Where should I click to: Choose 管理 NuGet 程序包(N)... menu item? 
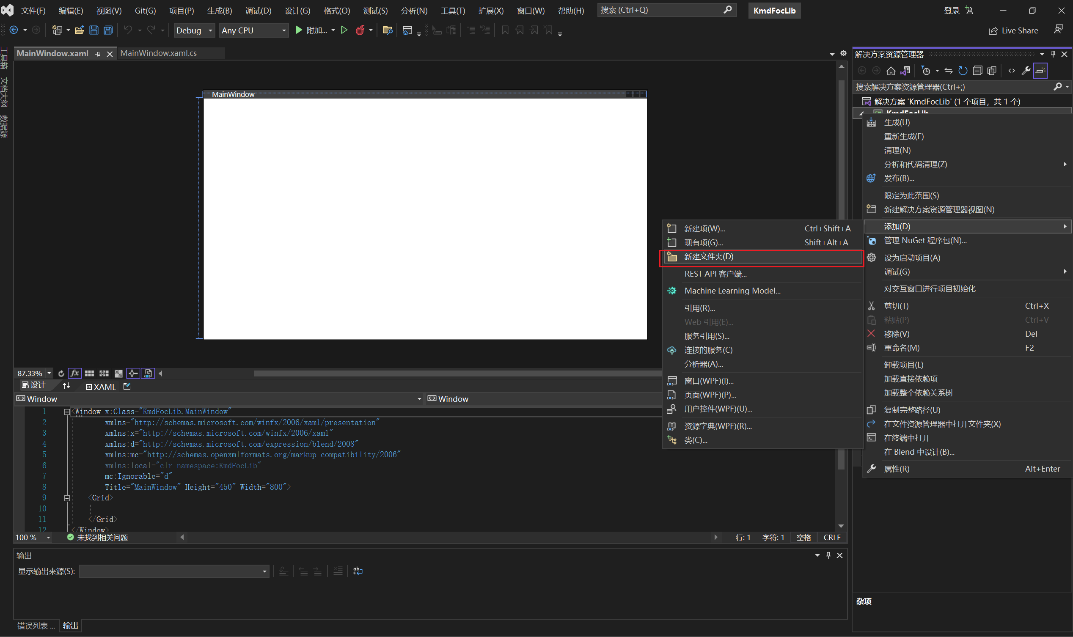pos(967,240)
